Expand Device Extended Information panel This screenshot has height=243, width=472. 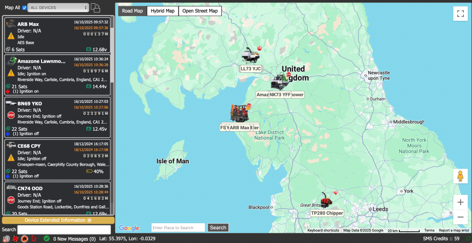click(x=58, y=220)
